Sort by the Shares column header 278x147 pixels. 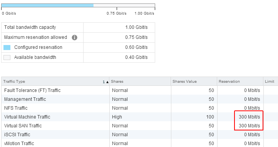140,82
